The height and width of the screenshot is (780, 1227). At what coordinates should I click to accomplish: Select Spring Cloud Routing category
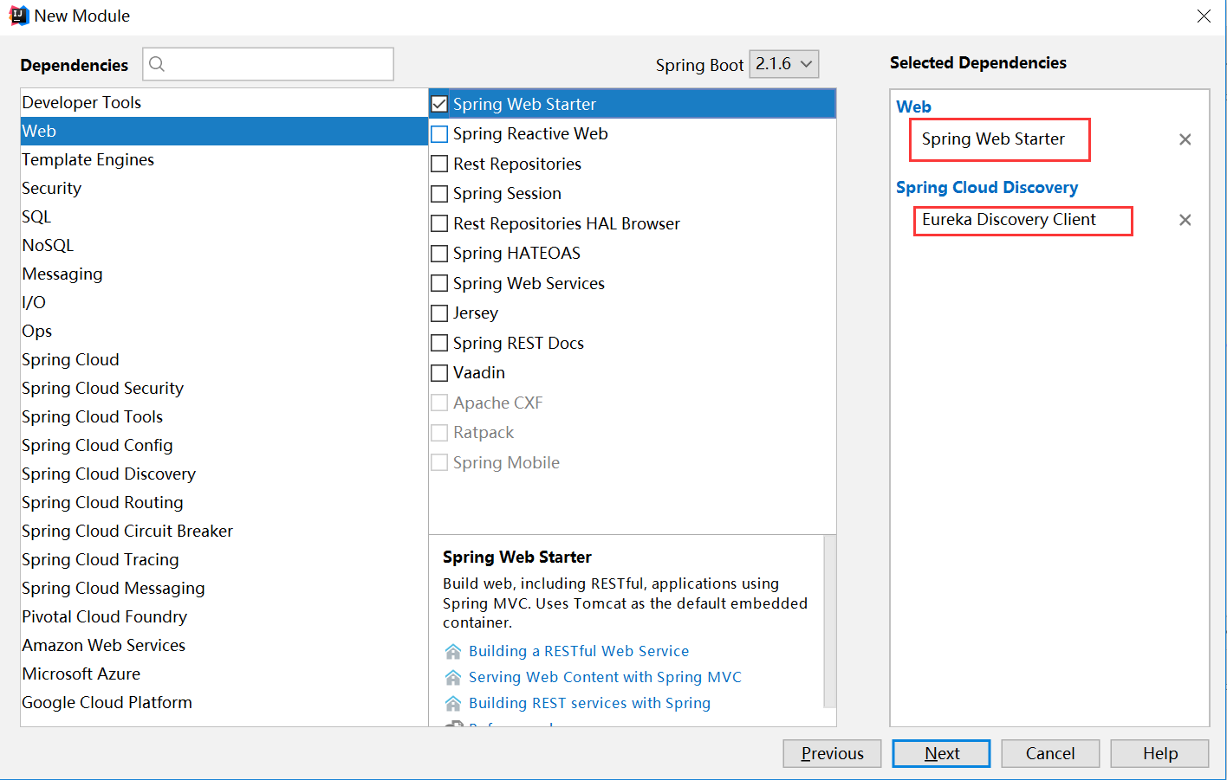(x=224, y=502)
